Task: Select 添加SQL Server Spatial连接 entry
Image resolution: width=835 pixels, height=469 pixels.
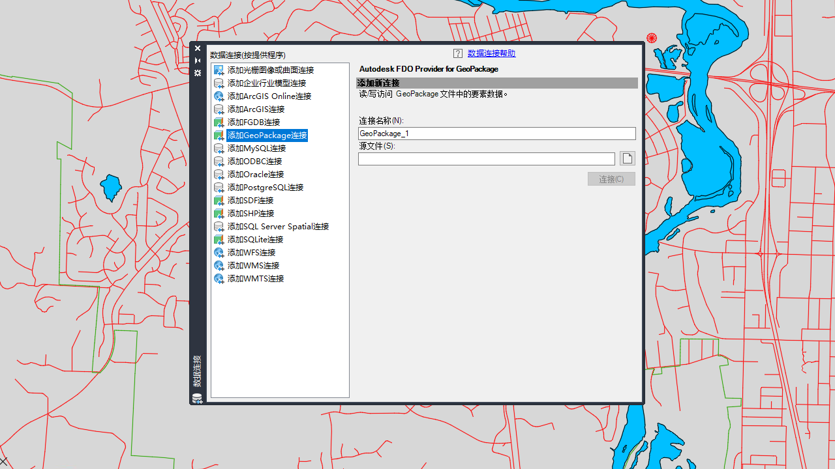Action: click(278, 227)
